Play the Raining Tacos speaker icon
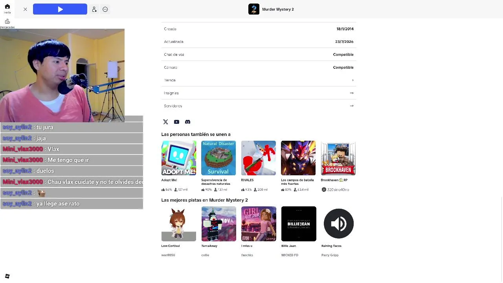The height and width of the screenshot is (283, 503). coord(338,224)
